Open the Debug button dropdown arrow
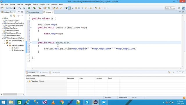This screenshot has height=105, width=186. (26, 8)
